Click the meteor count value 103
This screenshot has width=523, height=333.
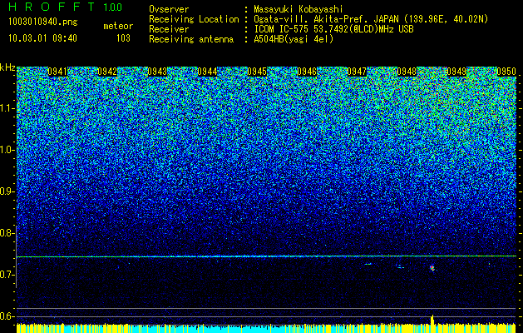tap(123, 38)
